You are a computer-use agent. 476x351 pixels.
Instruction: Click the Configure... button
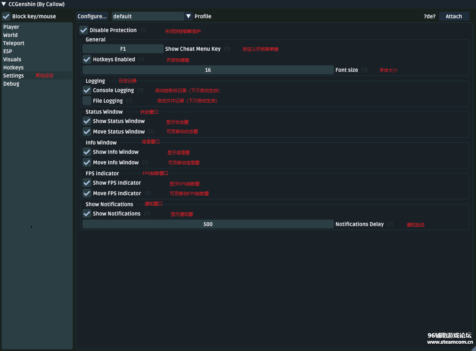pyautogui.click(x=92, y=16)
